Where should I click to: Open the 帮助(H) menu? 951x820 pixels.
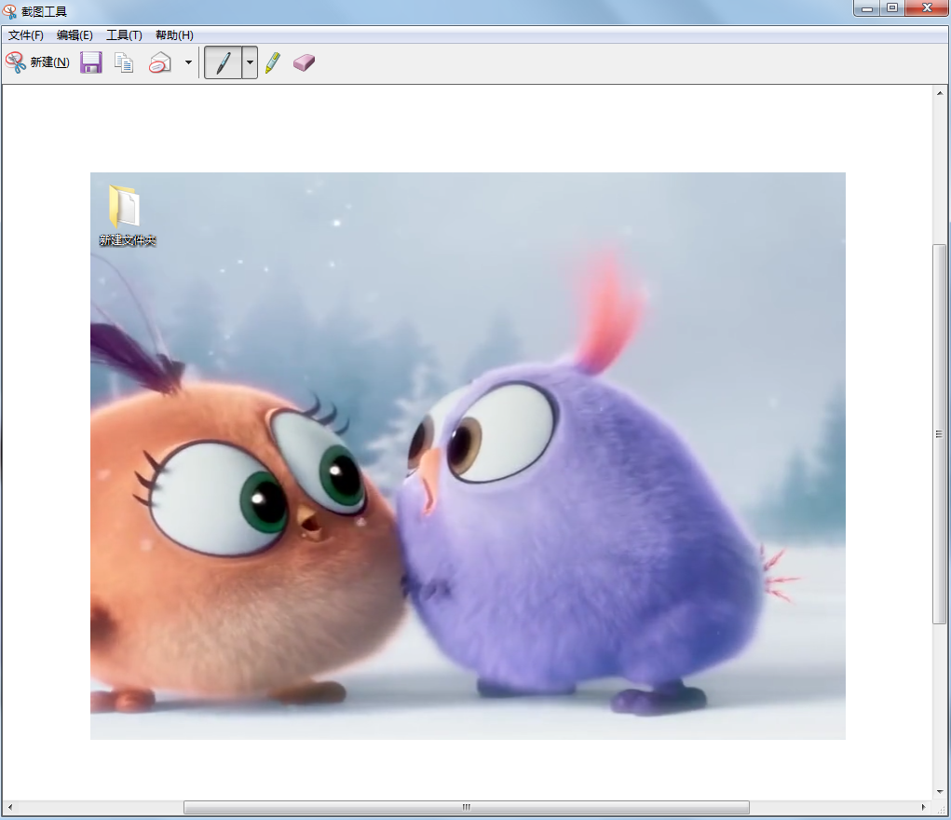click(174, 35)
